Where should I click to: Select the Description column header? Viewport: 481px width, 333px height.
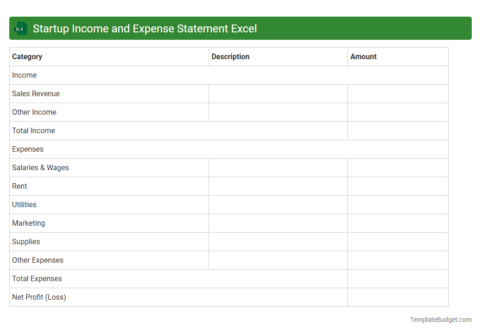230,56
